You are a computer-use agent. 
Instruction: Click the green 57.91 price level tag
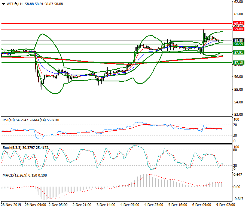point(238,53)
